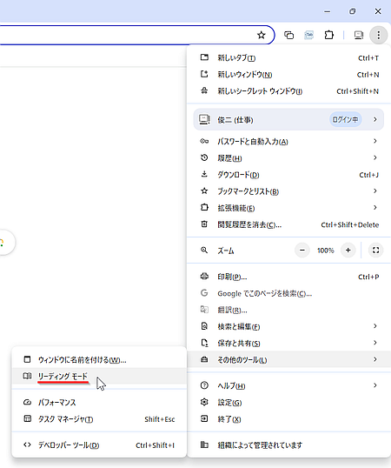Open 新しいシークレット ウィンドウ
Viewport: 391px width, 468px height.
click(288, 91)
